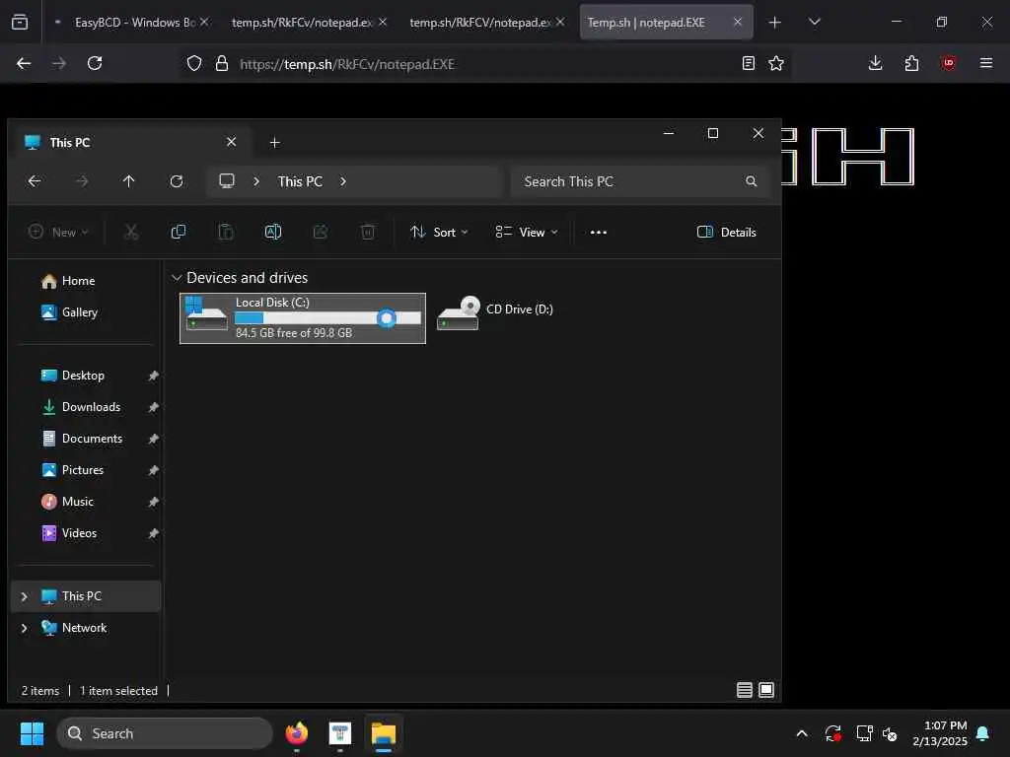Open Firefox View icon in tab bar

[x=20, y=22]
